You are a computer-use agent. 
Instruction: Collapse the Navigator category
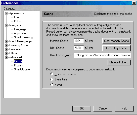coord(6,25)
